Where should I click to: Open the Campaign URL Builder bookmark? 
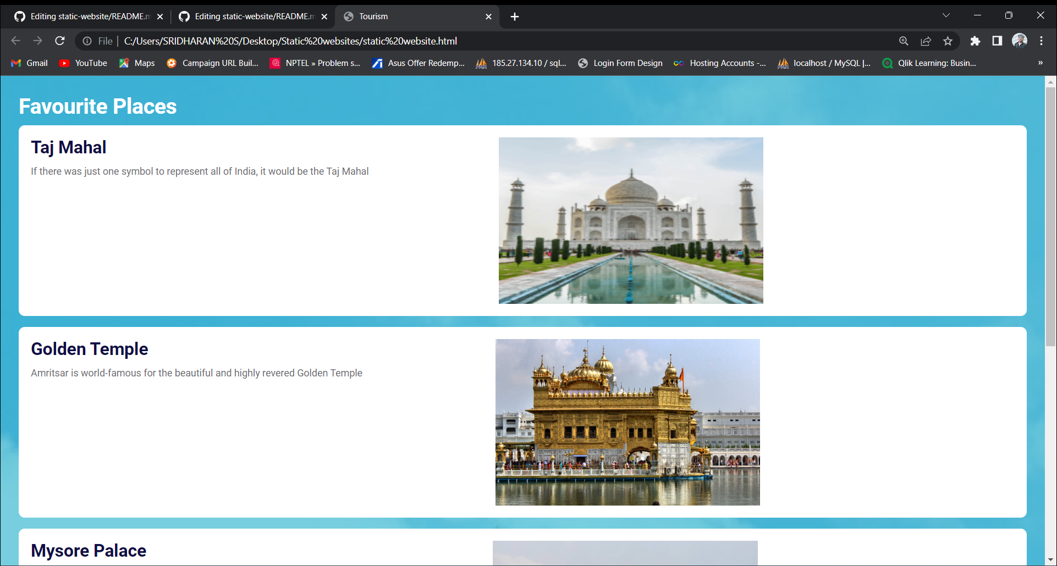pyautogui.click(x=212, y=63)
